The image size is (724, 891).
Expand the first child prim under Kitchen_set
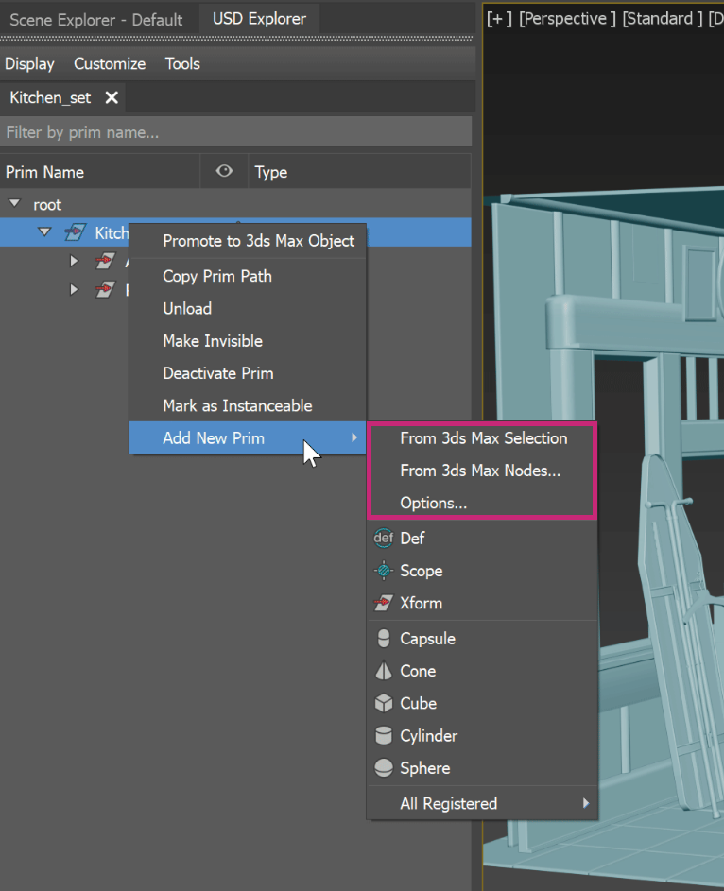pyautogui.click(x=74, y=261)
